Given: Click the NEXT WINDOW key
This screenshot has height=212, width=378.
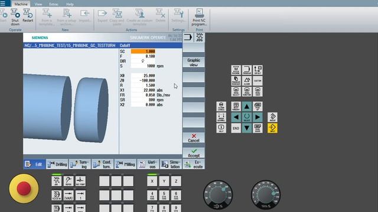Looking at the screenshot, I should [x=236, y=107].
